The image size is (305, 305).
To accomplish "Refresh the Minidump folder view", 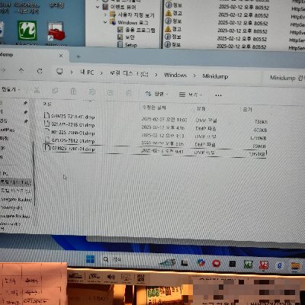I will point(40,71).
